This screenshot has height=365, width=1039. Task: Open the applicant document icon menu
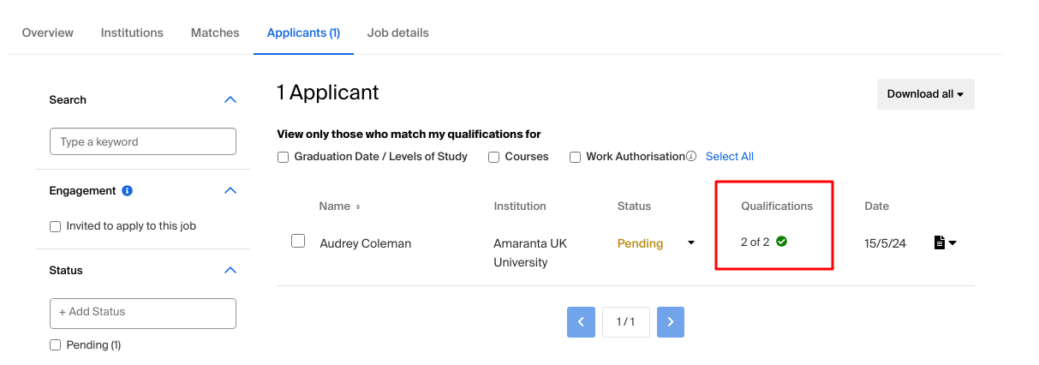coord(945,243)
